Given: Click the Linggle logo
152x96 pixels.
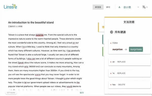Looking at the screenshot, I should (x=10, y=6).
